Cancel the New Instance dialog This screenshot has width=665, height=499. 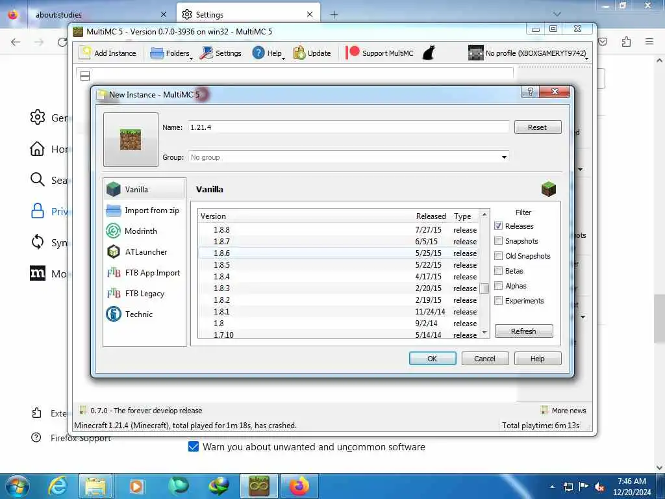pos(484,359)
